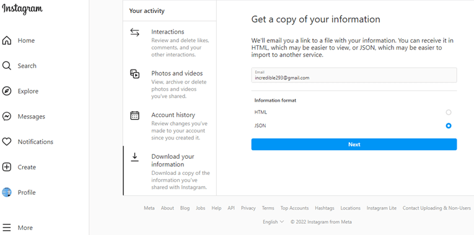The height and width of the screenshot is (235, 474).
Task: Go to Notifications in sidebar
Action: click(x=35, y=141)
